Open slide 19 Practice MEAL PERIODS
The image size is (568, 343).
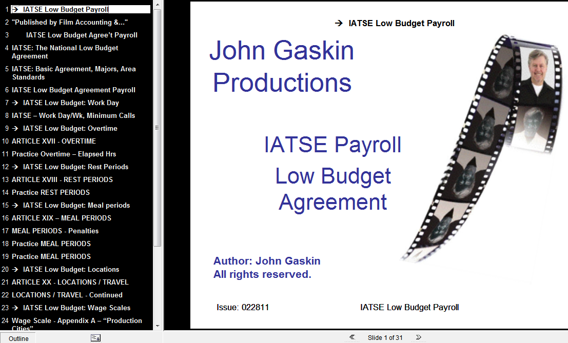pyautogui.click(x=51, y=256)
